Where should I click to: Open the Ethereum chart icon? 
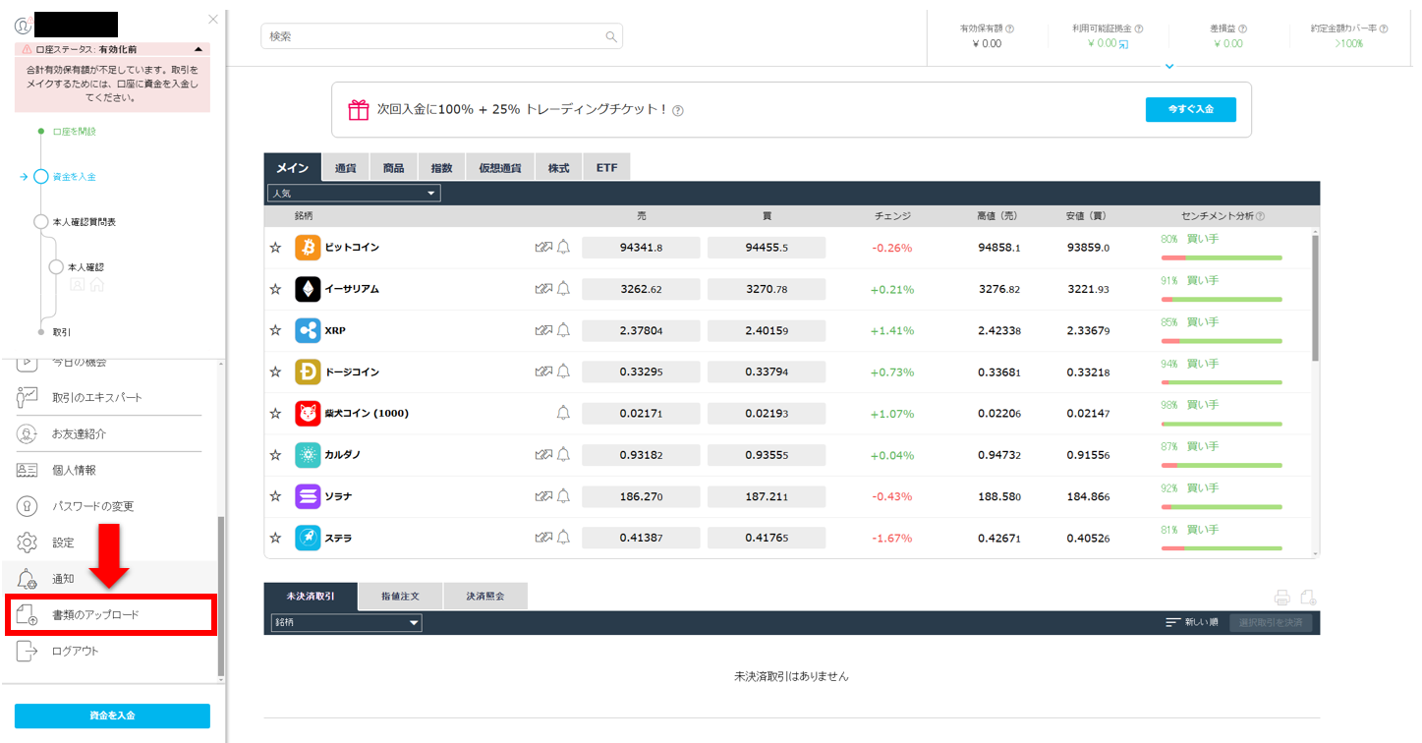pyautogui.click(x=543, y=289)
